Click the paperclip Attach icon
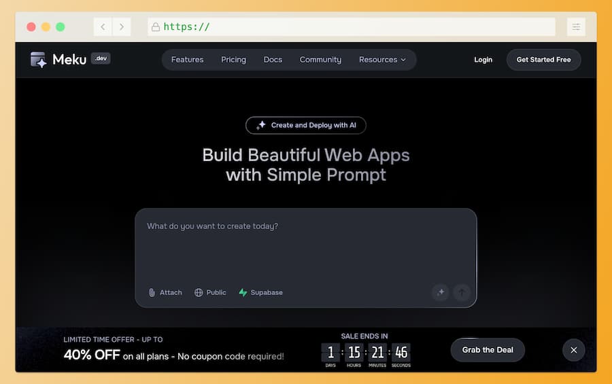 pos(152,292)
